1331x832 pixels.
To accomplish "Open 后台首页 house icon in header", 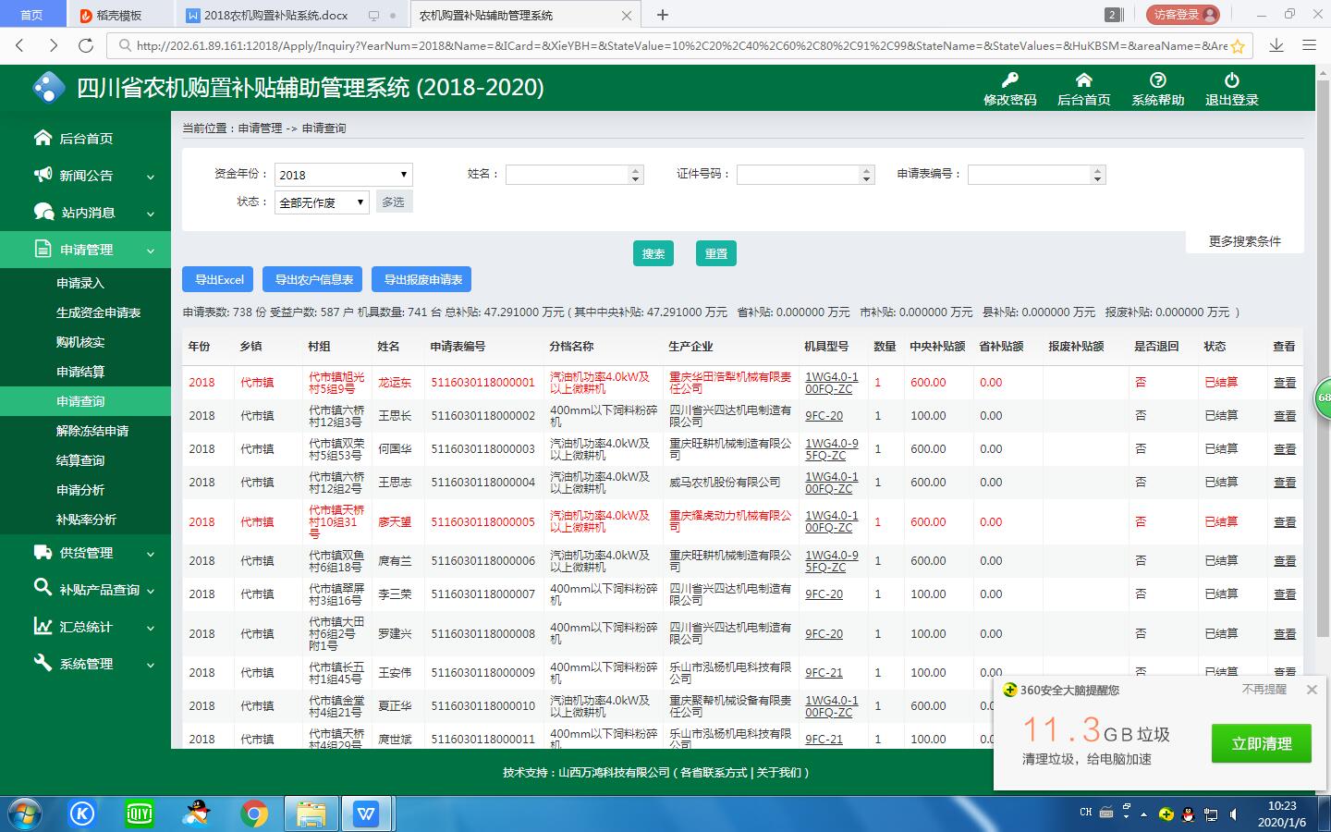I will click(1084, 80).
